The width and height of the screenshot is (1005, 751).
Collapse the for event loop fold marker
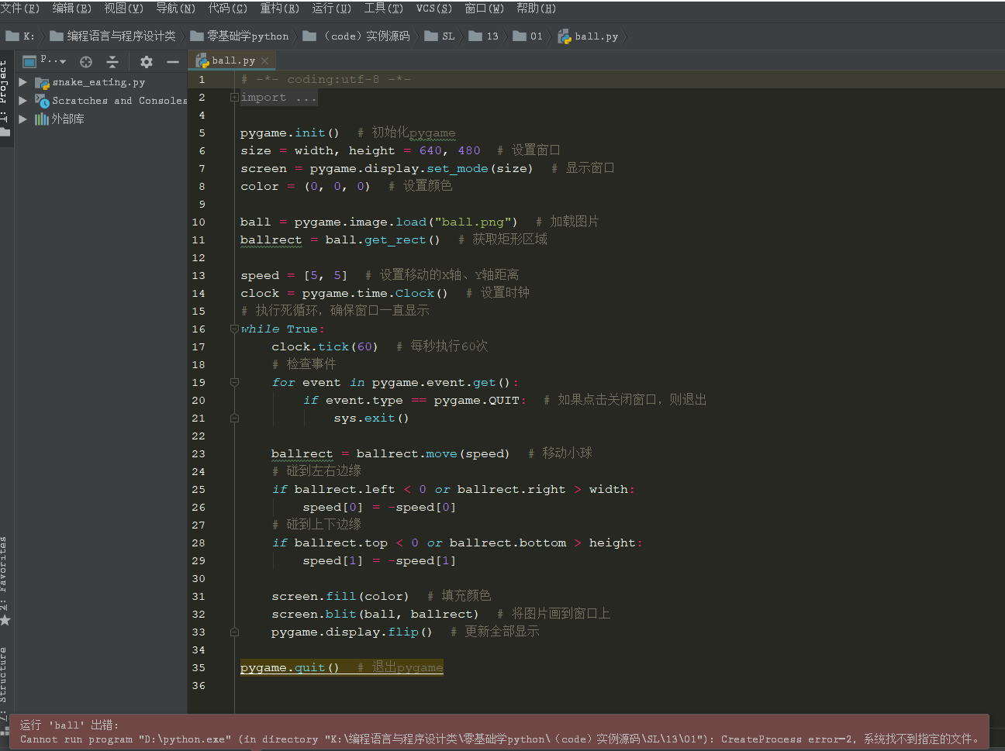(x=234, y=382)
